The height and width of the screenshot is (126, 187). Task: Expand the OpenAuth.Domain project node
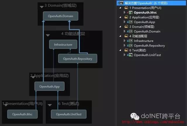(124, 31)
